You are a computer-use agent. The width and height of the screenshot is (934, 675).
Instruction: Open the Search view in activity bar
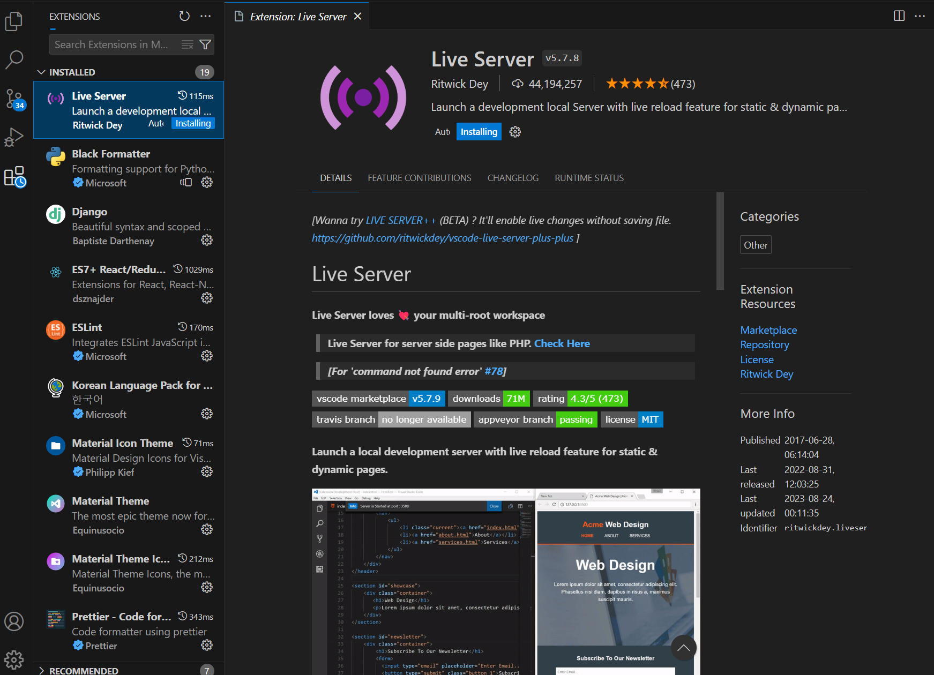pyautogui.click(x=14, y=59)
